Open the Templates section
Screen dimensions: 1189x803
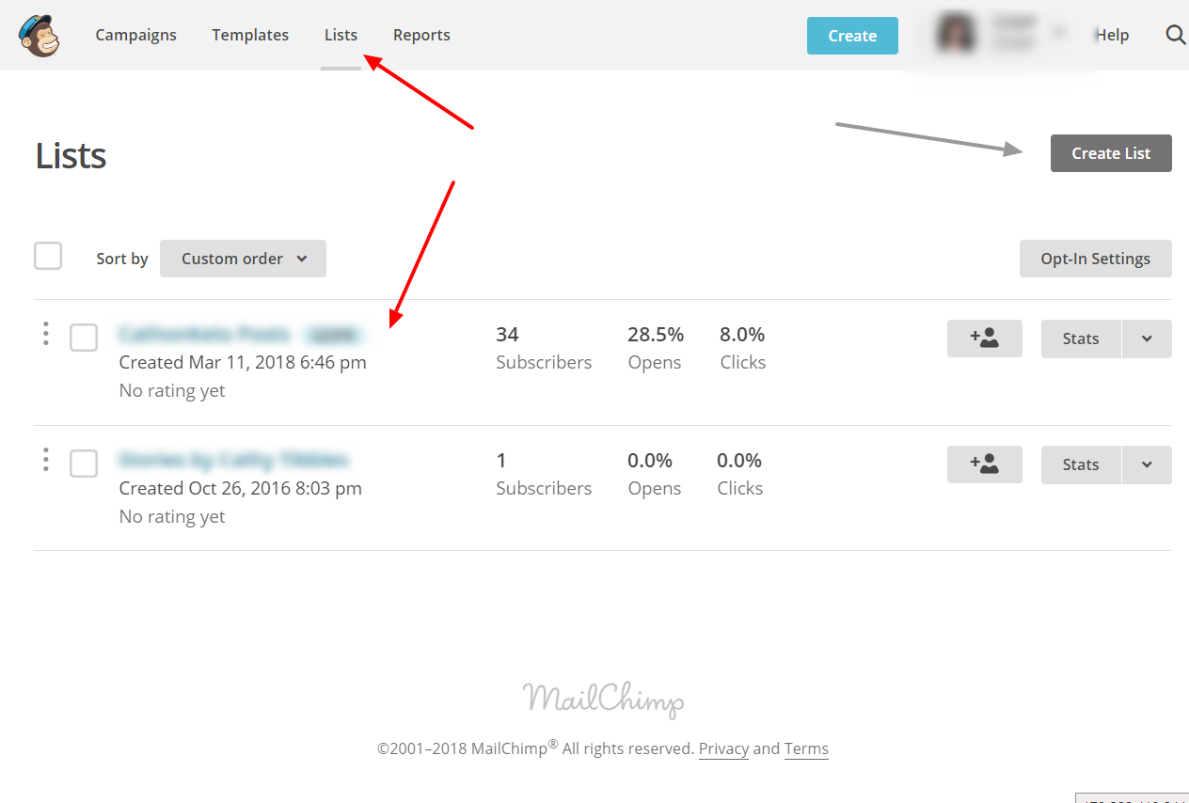click(249, 35)
